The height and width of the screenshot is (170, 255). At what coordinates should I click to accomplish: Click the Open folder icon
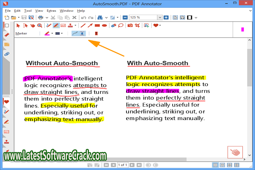(x=13, y=17)
